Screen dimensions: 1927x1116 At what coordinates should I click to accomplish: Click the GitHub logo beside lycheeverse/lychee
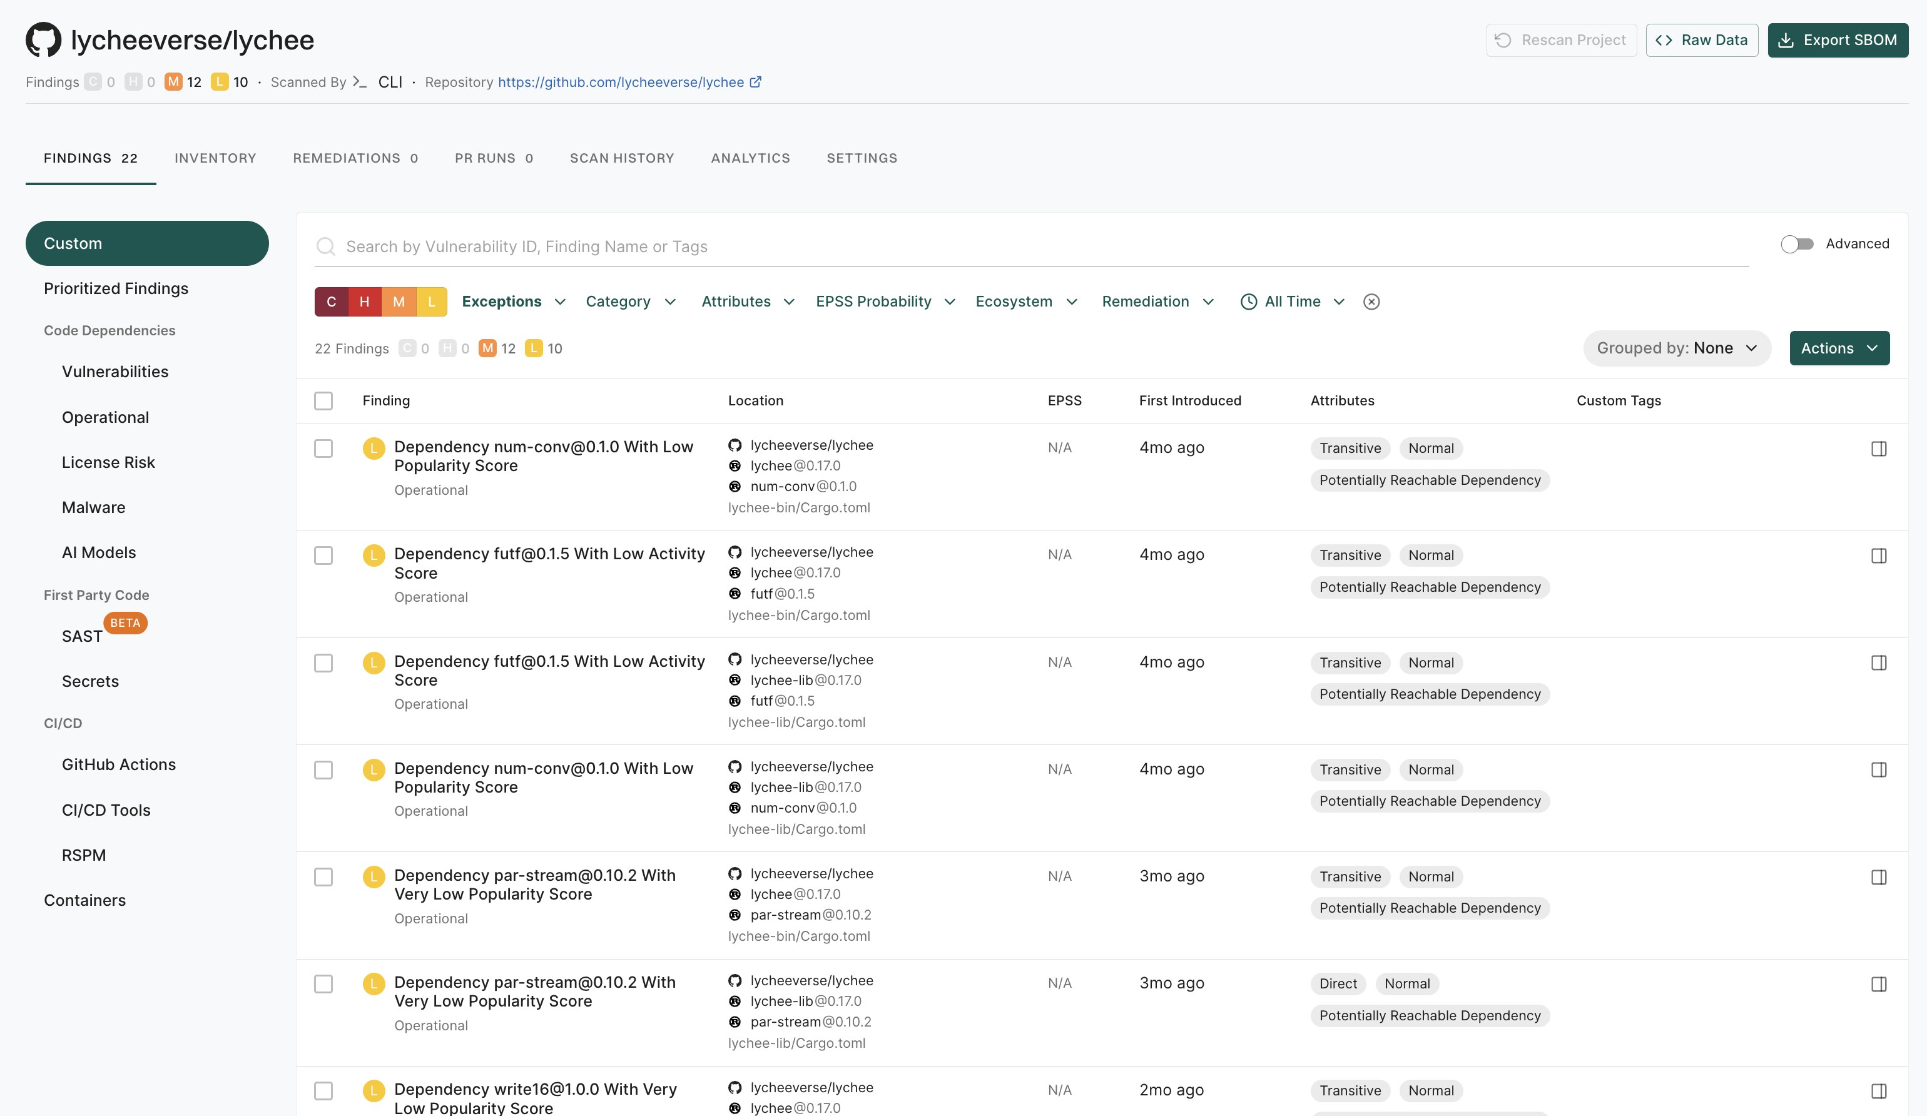[x=43, y=40]
